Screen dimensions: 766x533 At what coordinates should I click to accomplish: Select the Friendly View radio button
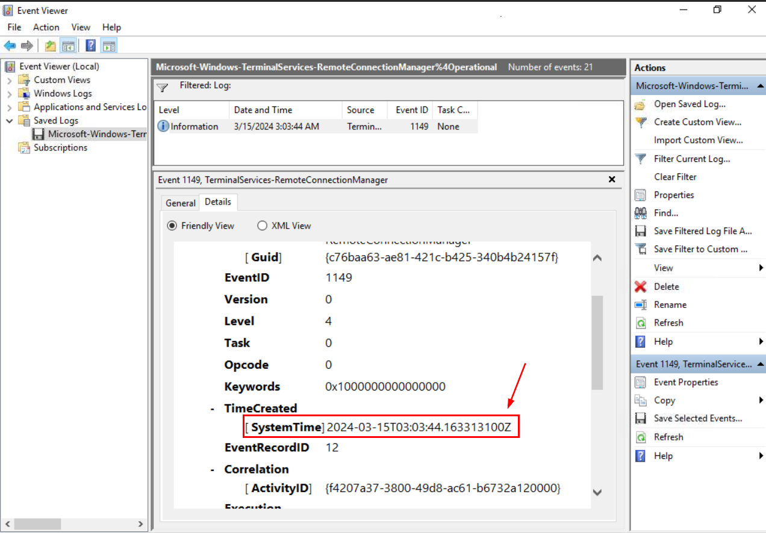172,226
